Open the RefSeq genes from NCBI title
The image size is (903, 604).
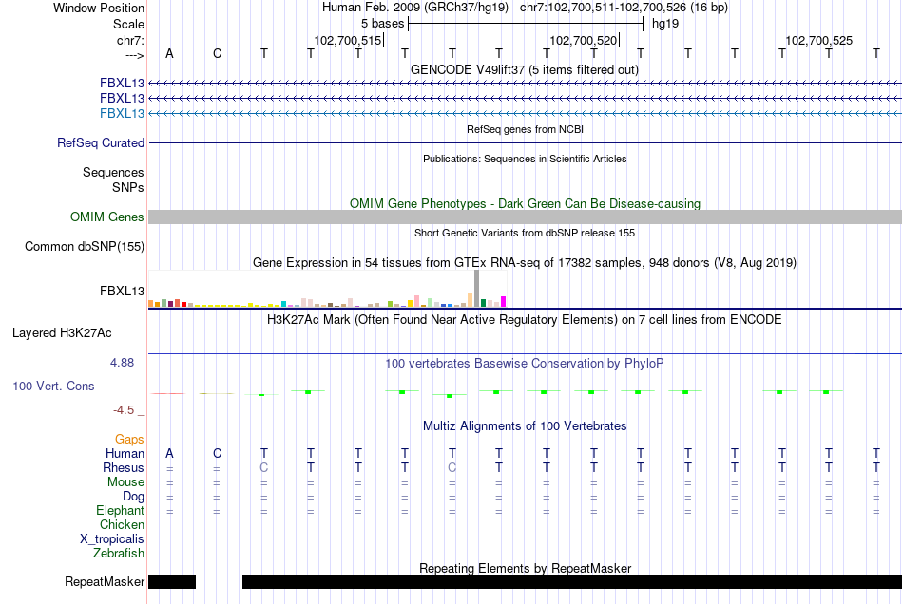525,129
